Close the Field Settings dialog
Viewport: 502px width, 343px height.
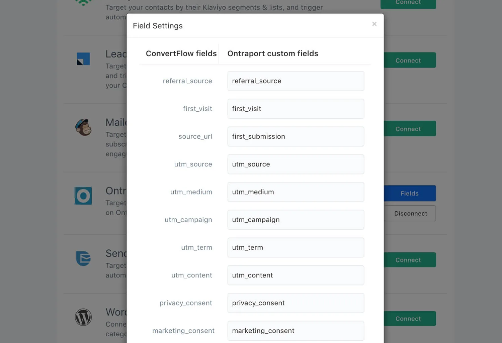374,24
